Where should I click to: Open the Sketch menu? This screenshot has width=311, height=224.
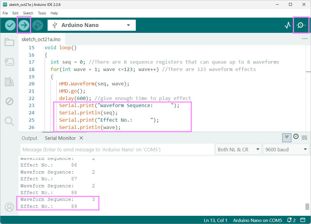click(x=28, y=13)
